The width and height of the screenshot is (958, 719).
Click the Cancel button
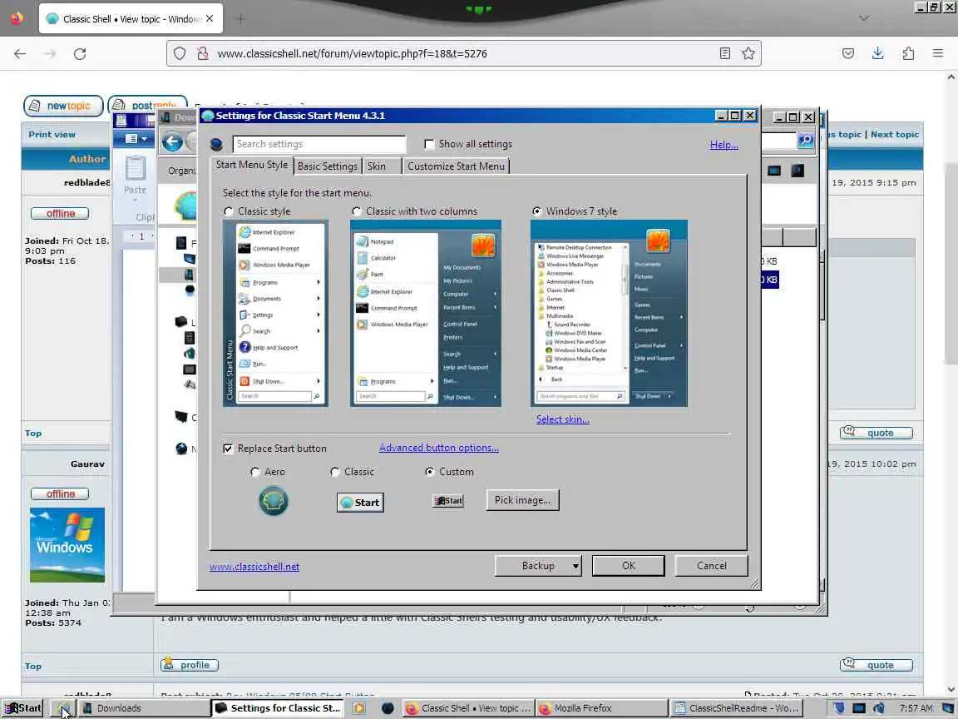pyautogui.click(x=712, y=566)
